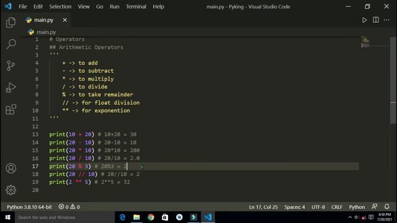Open the Go menu
This screenshot has height=223, width=397.
point(99,7)
